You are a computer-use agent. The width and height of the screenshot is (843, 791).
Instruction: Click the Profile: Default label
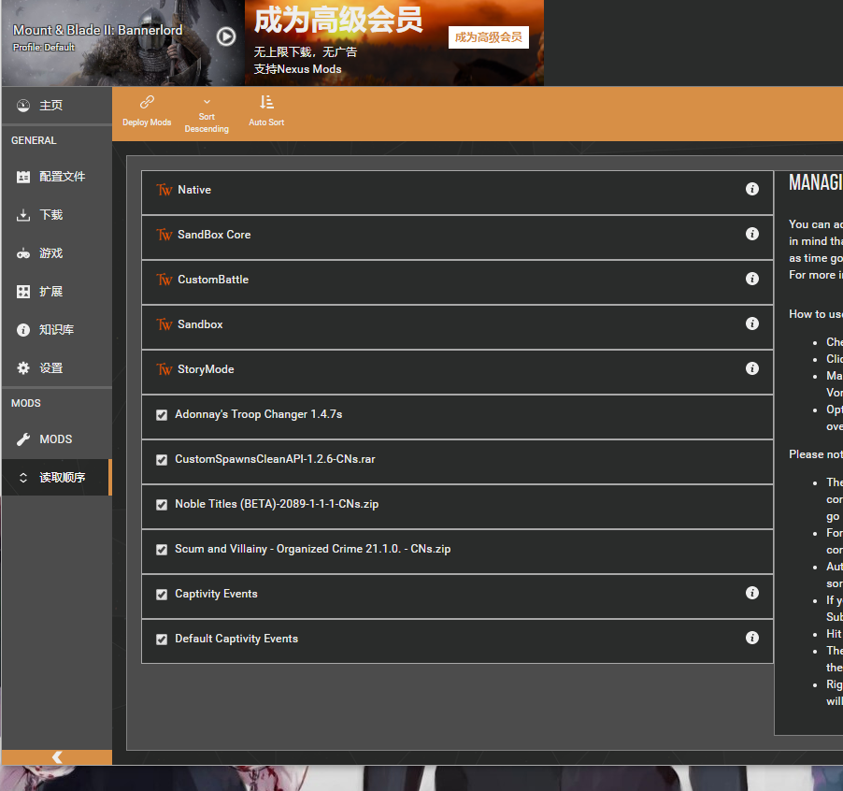tap(44, 48)
